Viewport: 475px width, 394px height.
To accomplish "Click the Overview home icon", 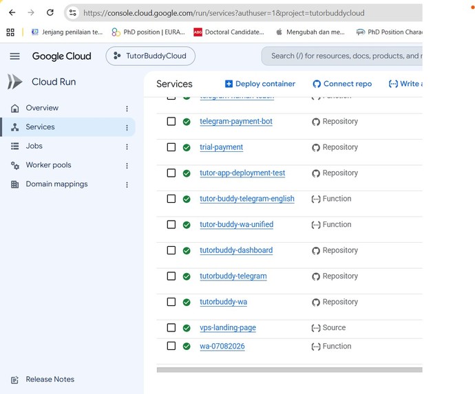I will tap(15, 108).
